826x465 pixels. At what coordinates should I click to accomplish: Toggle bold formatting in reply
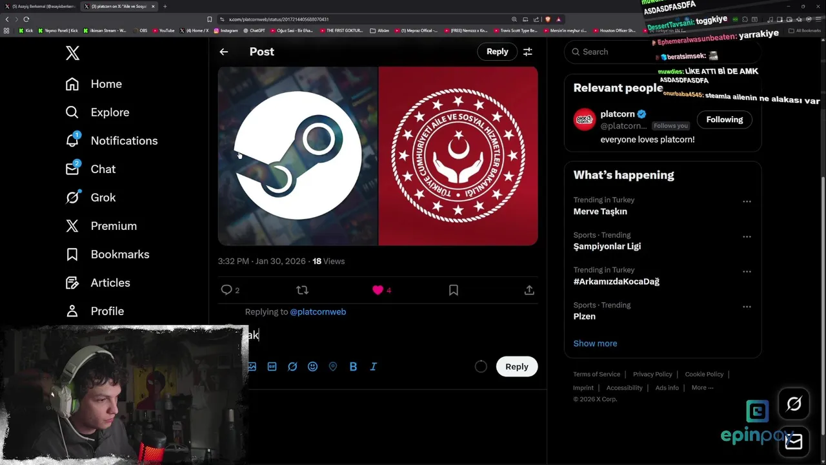click(x=353, y=366)
